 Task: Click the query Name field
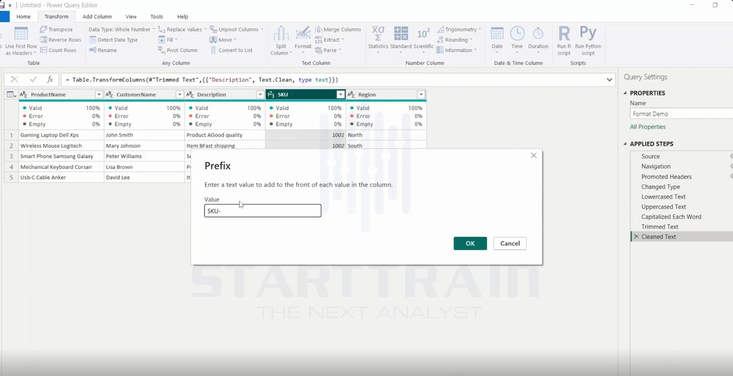[681, 114]
